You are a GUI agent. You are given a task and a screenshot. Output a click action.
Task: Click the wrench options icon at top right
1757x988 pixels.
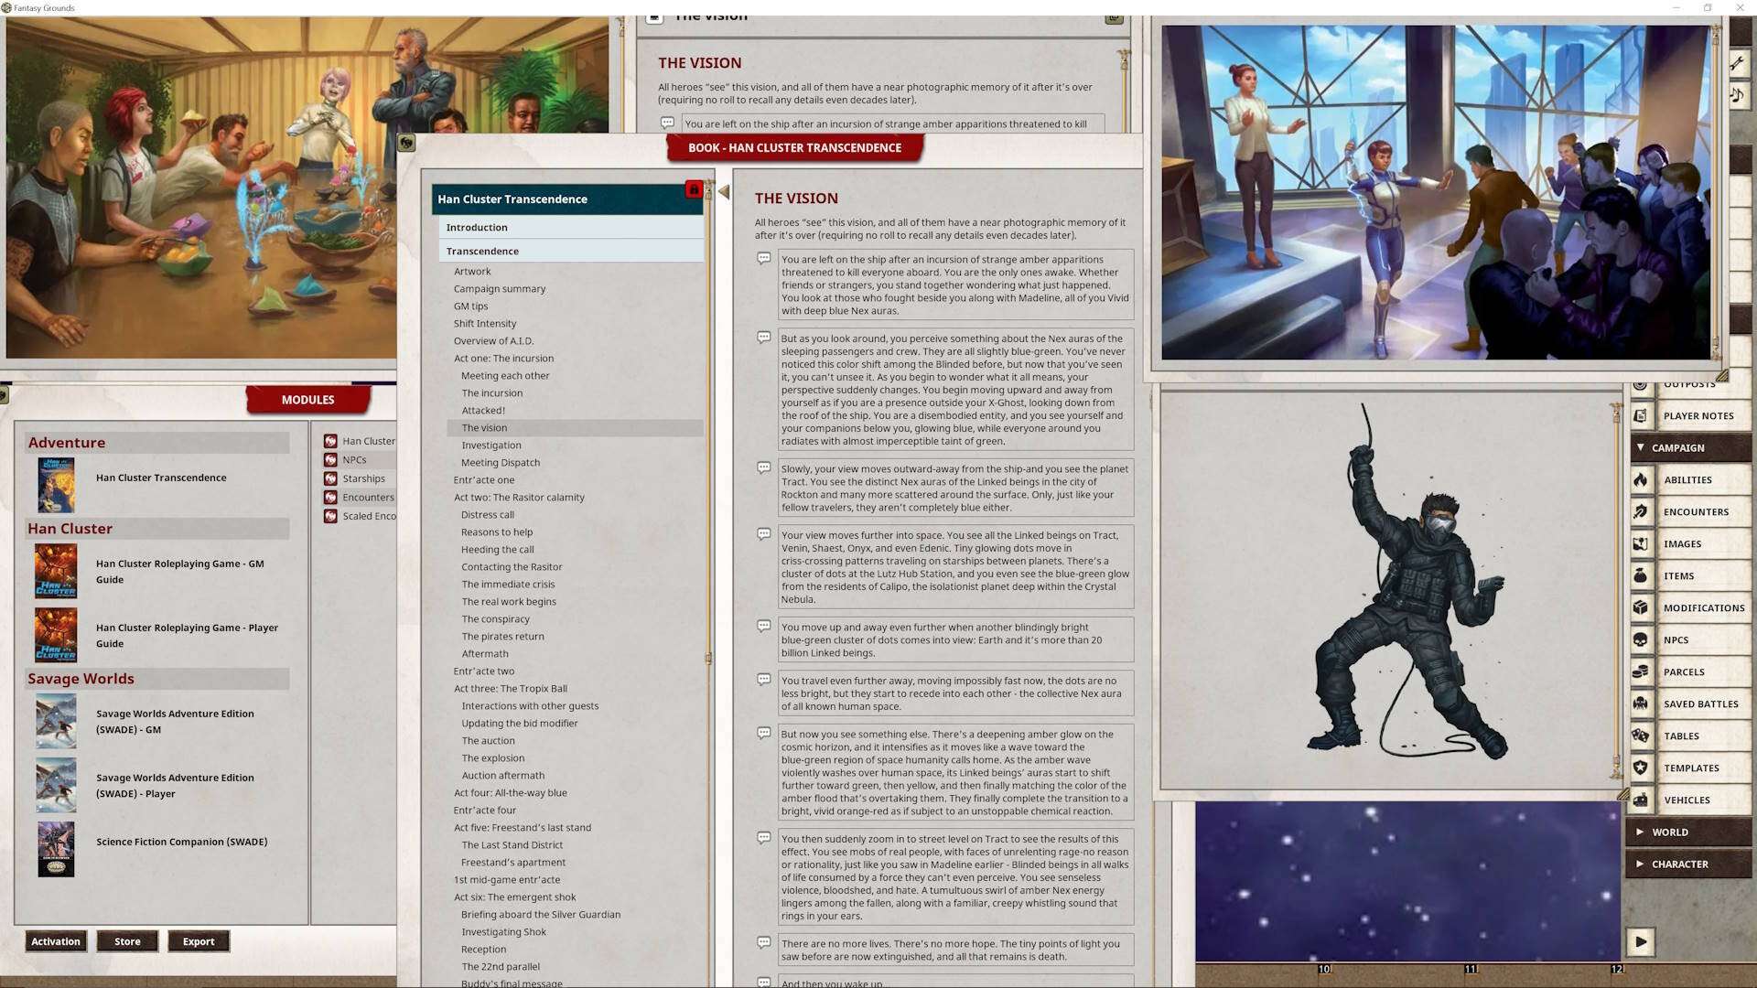(x=1738, y=62)
